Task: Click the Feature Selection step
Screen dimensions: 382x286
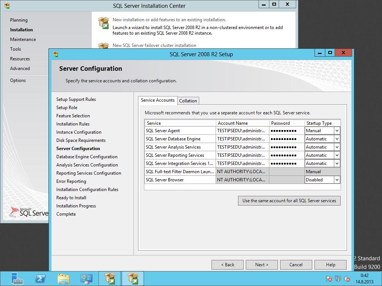Action: [x=73, y=116]
